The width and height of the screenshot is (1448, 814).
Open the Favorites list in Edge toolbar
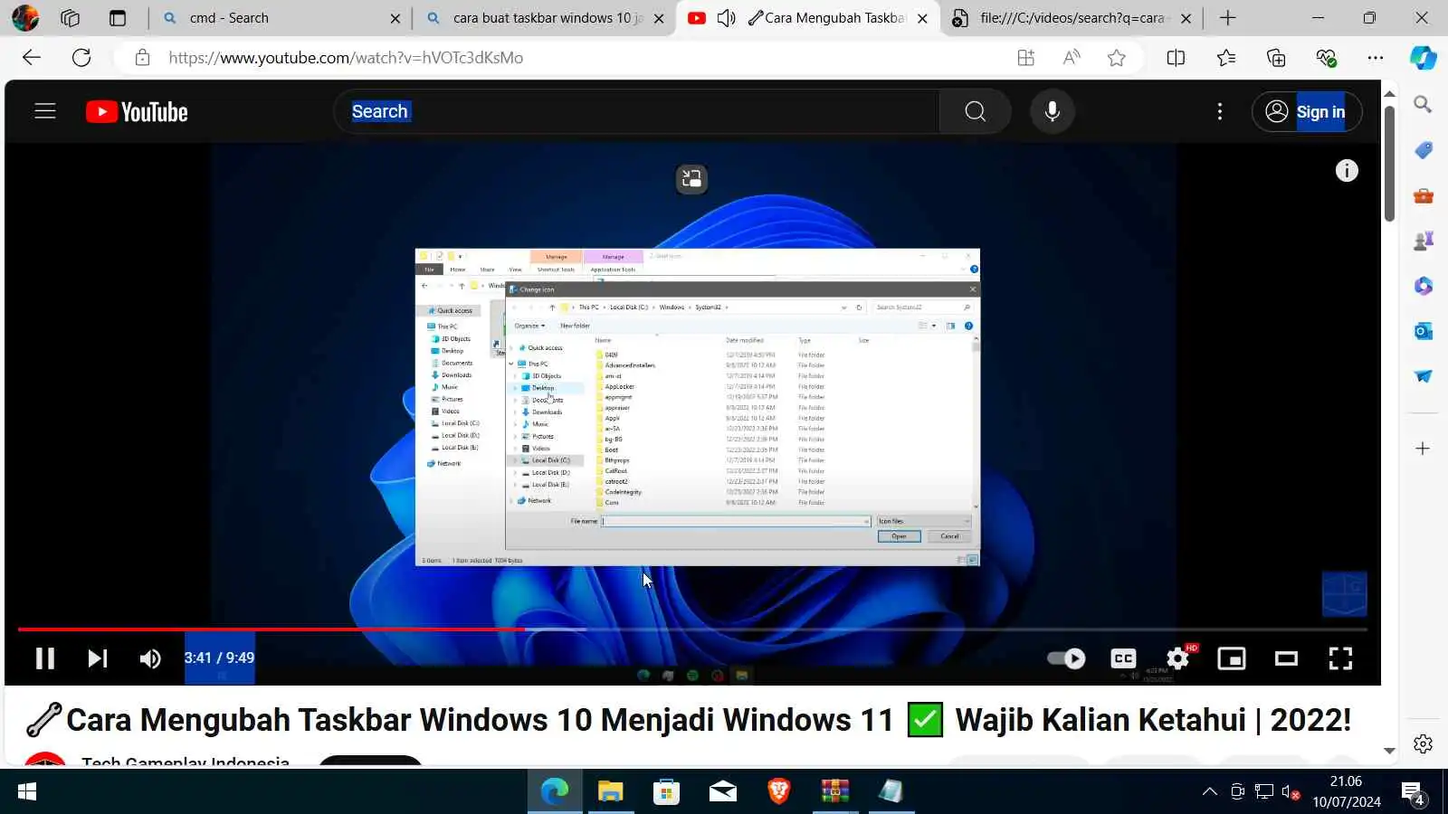pyautogui.click(x=1226, y=58)
